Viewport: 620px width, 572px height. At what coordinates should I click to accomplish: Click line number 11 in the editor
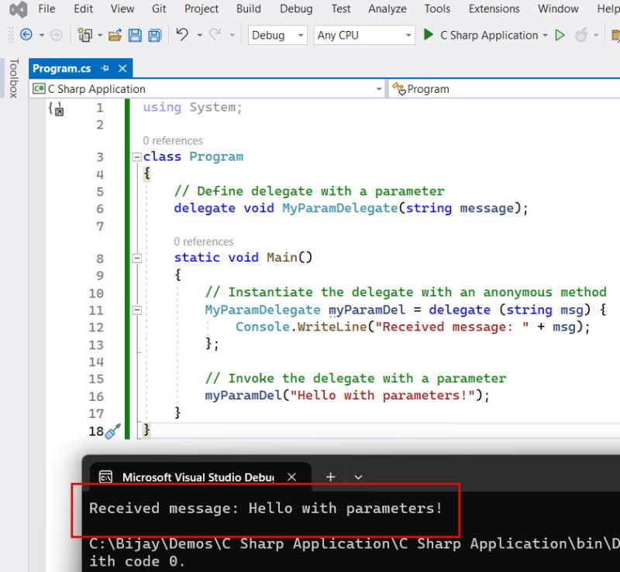point(96,310)
